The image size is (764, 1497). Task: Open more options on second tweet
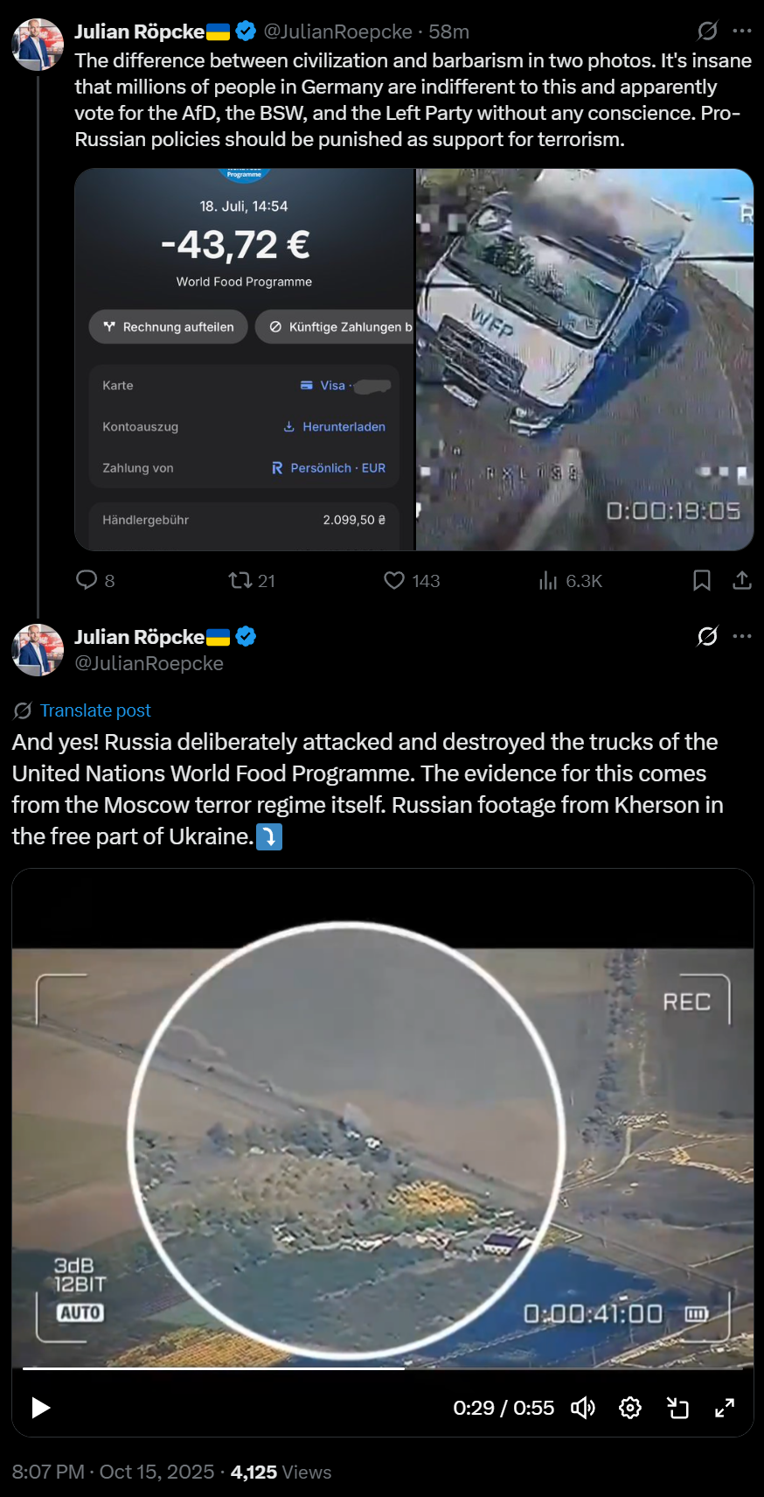pos(742,636)
